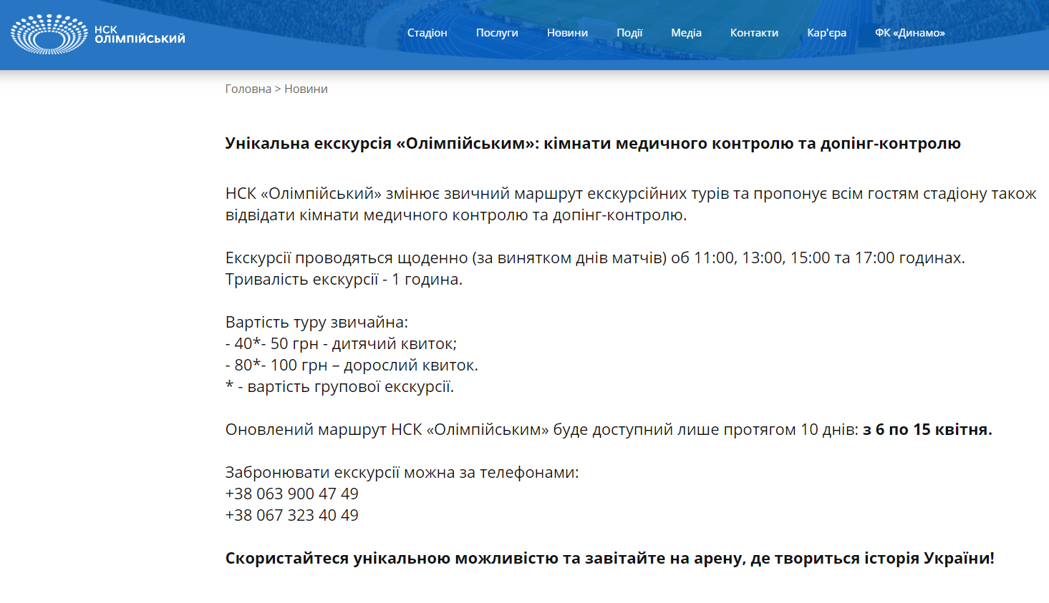1049x603 pixels.
Task: Click the phone number +38 063 900 47 49
Action: (291, 494)
